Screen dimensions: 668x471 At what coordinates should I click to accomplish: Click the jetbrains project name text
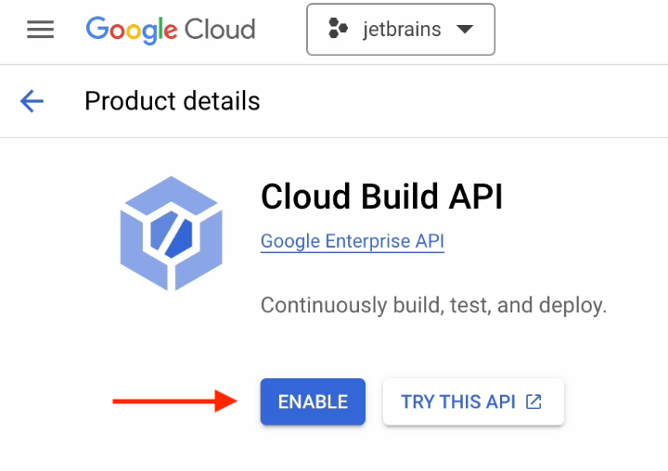coord(403,30)
